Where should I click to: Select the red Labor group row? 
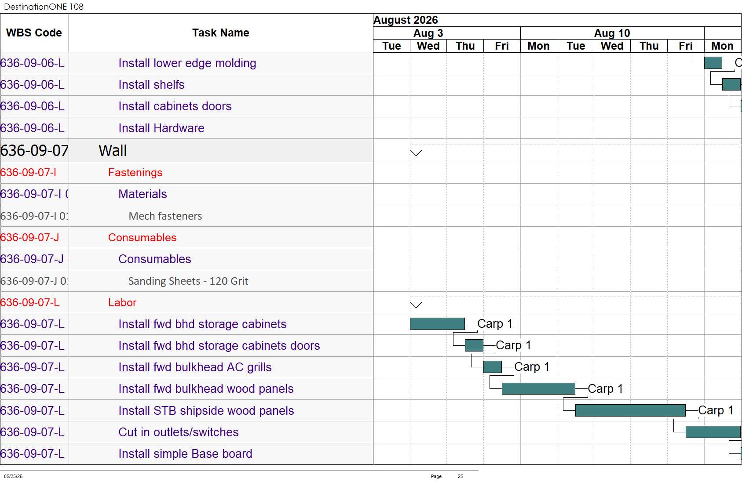(122, 303)
